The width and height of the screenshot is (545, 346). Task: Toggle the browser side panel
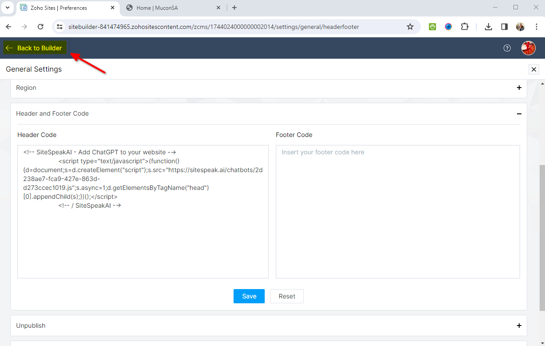505,27
